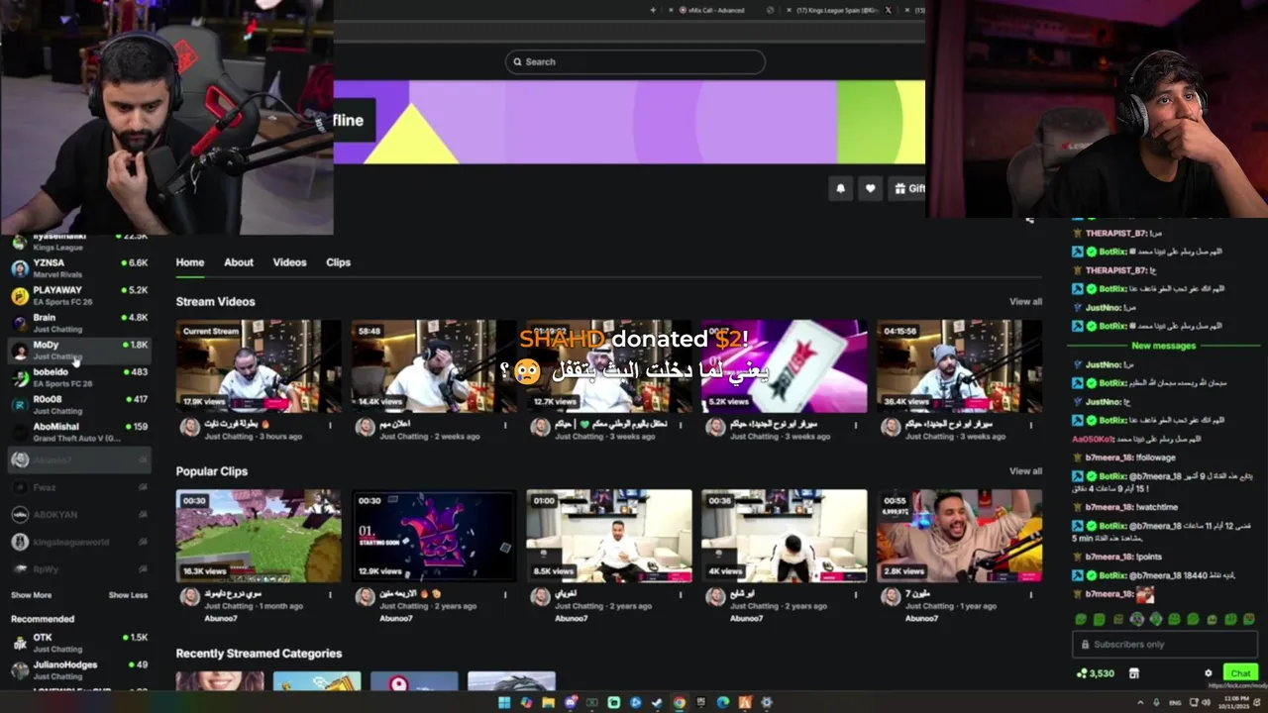
Task: Switch to Kings League Spain browser tab
Action: point(838,10)
